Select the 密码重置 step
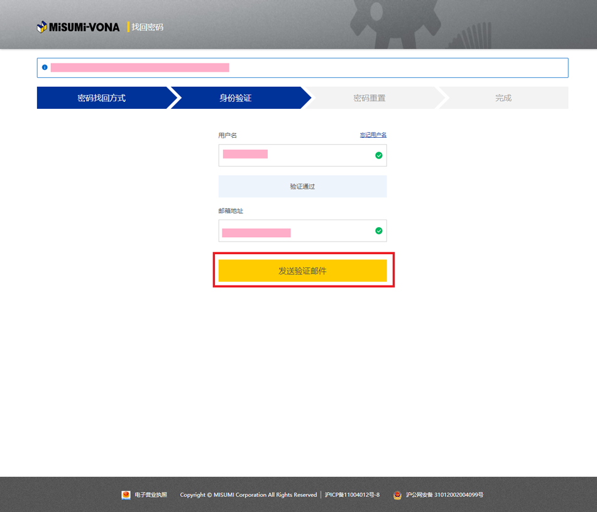The height and width of the screenshot is (512, 597). point(370,98)
